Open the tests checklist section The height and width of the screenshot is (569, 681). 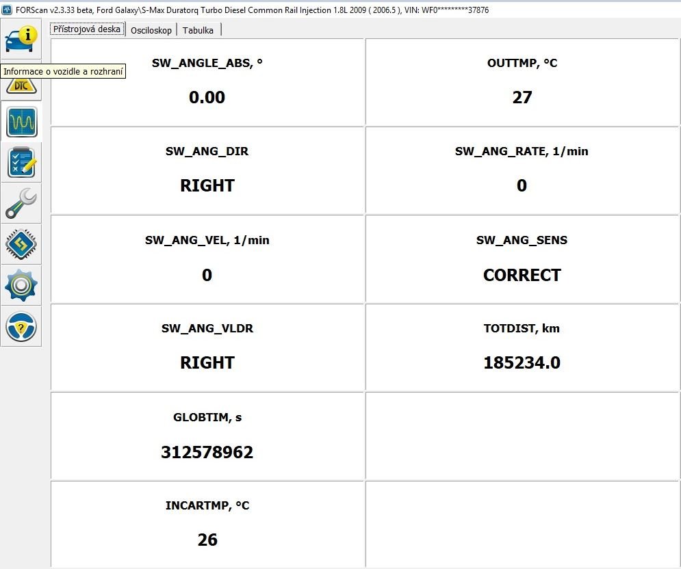tap(21, 162)
